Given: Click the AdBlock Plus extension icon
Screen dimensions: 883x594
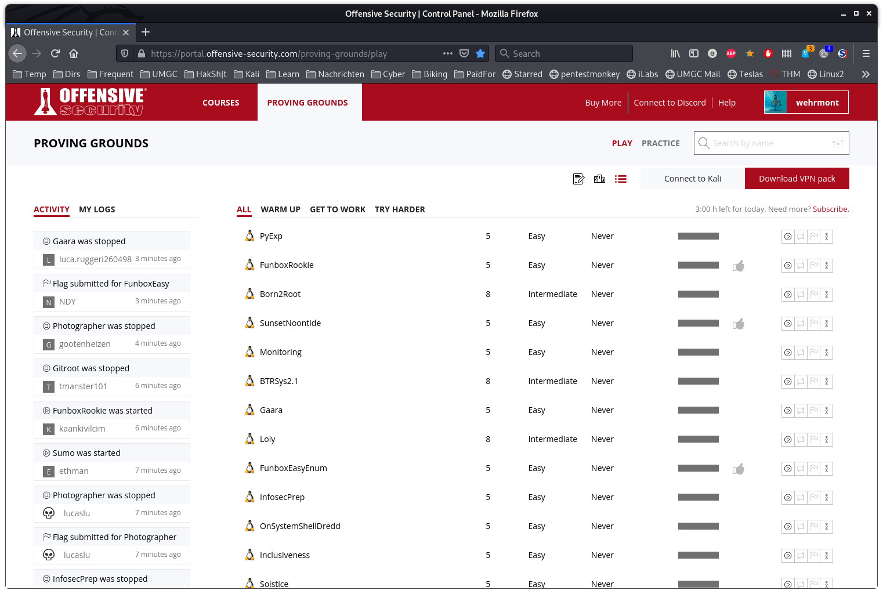Looking at the screenshot, I should click(x=731, y=53).
